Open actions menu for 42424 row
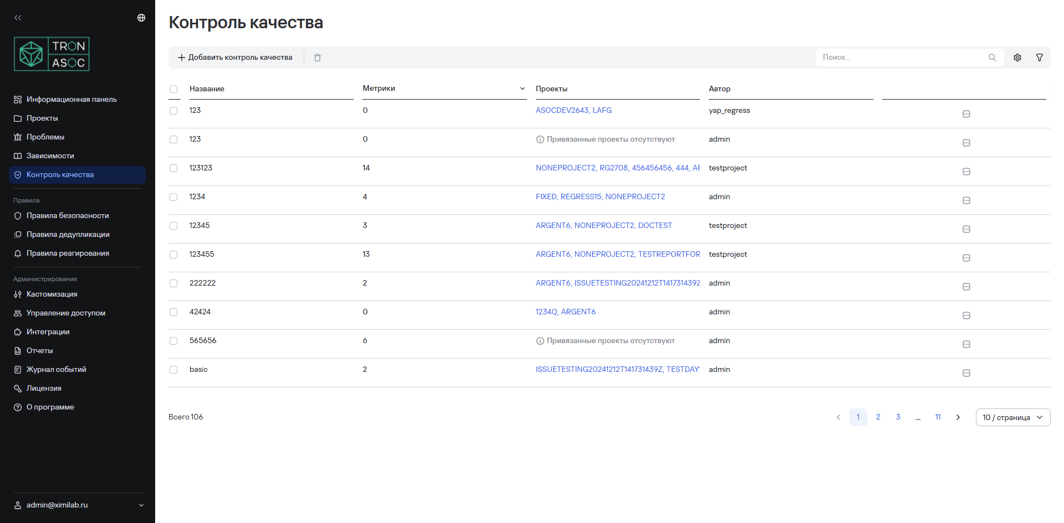 point(966,315)
